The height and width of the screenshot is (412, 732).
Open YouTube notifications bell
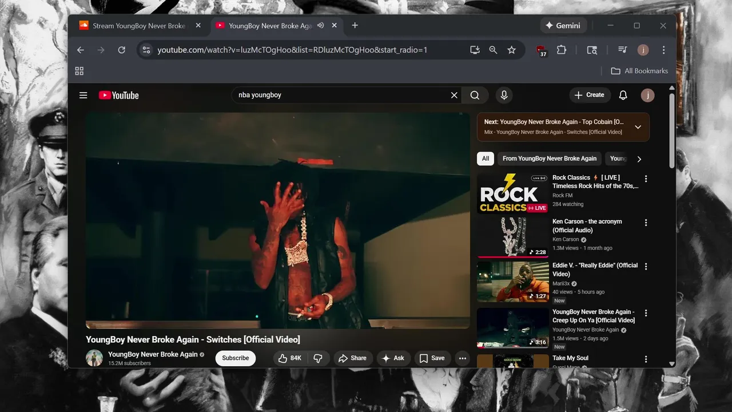coord(623,95)
